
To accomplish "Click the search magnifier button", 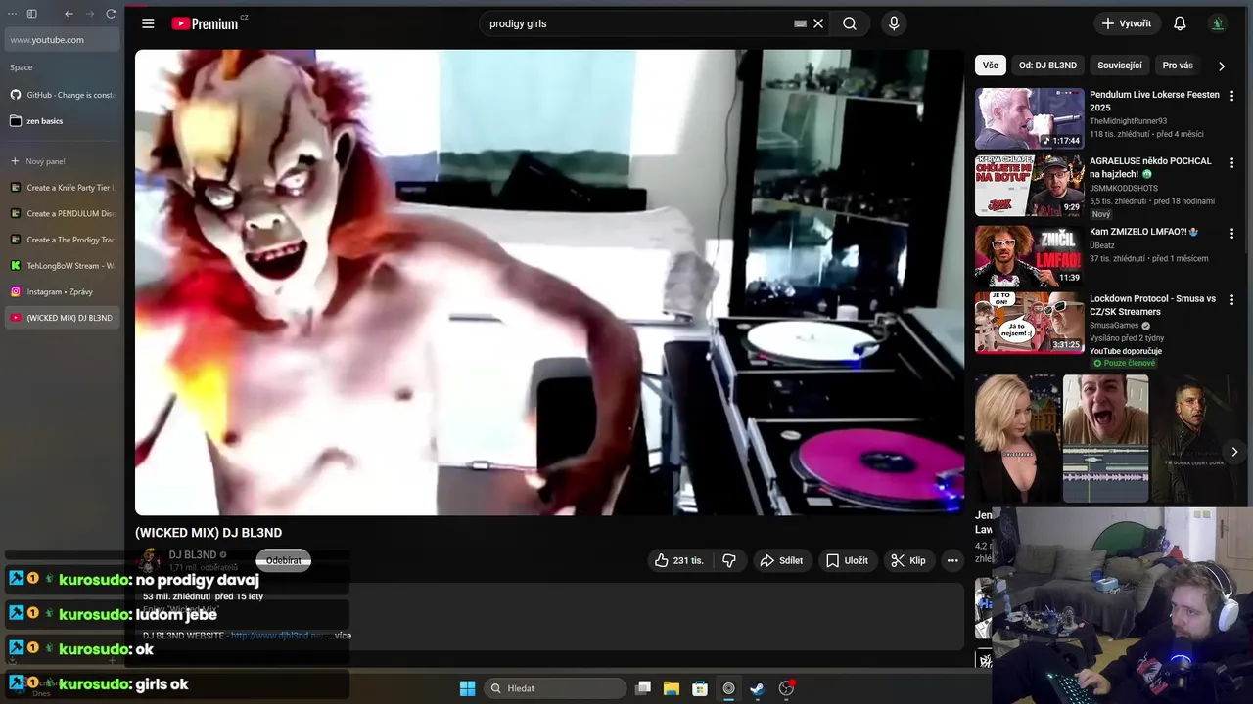I will click(850, 23).
